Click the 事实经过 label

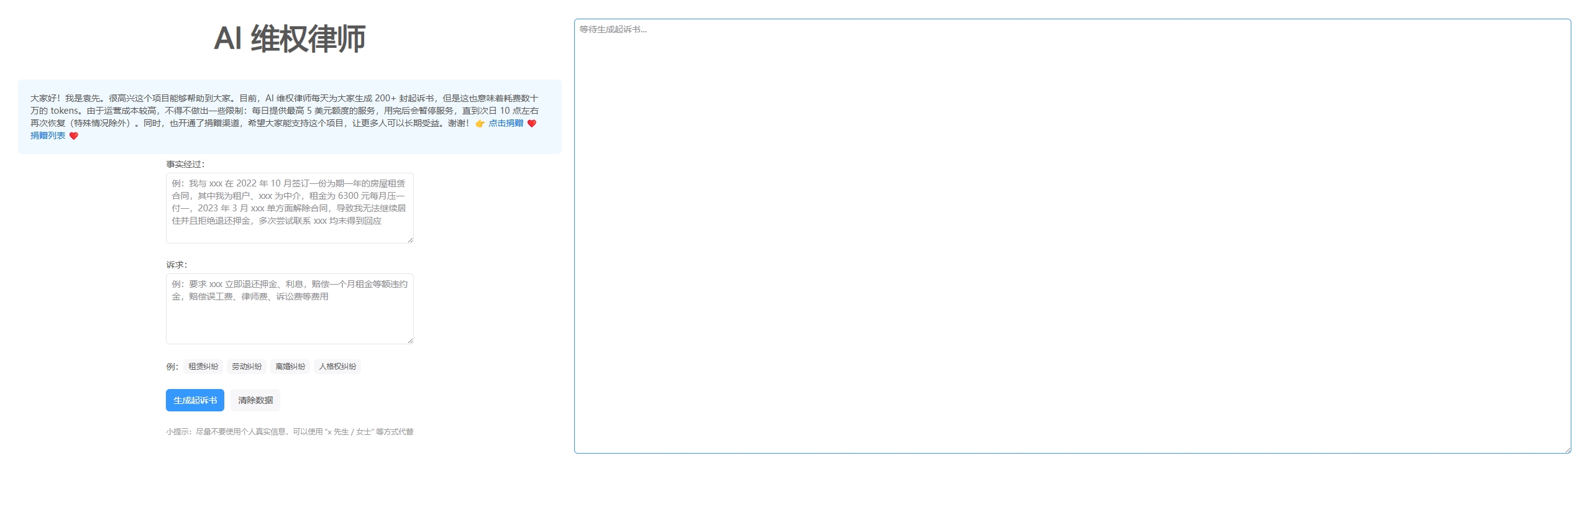tap(185, 164)
